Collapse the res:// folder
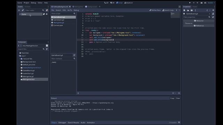The image size is (223, 125). point(18,56)
